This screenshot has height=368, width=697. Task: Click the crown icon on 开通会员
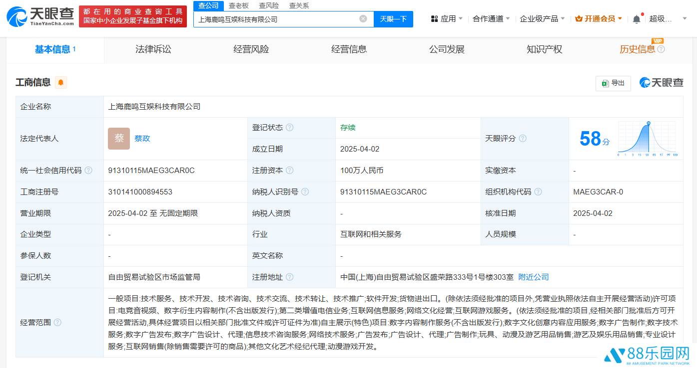point(579,18)
